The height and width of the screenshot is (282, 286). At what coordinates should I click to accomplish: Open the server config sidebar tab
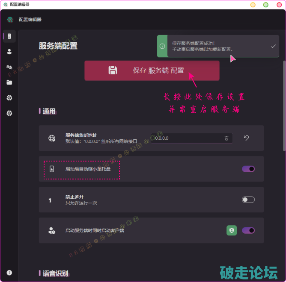[9, 36]
